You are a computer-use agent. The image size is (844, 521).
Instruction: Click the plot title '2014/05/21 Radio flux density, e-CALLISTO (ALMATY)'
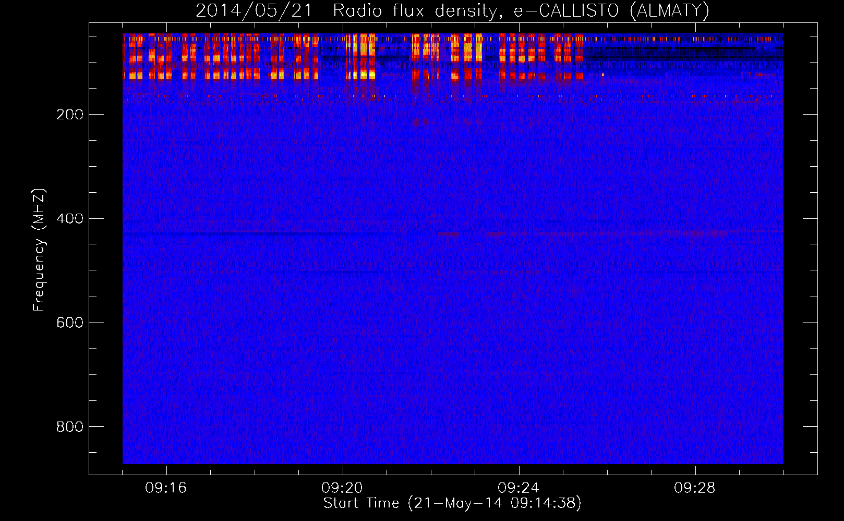pyautogui.click(x=452, y=10)
